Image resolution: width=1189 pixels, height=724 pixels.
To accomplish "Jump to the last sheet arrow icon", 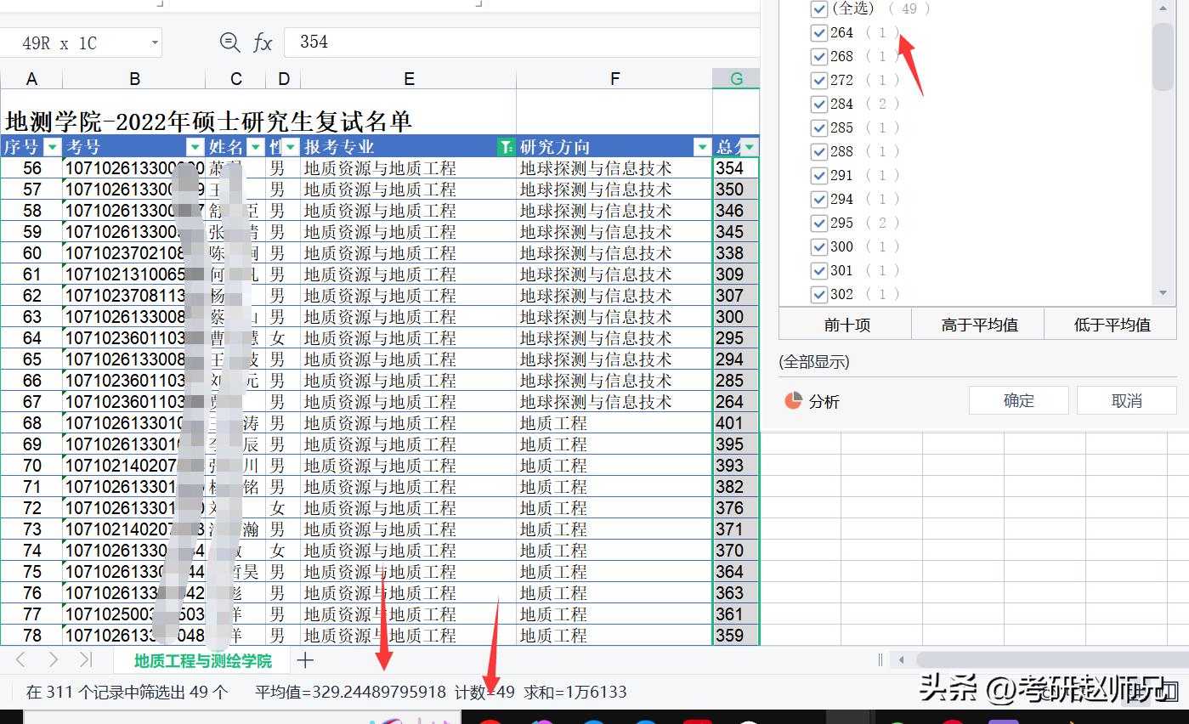I will [x=85, y=660].
